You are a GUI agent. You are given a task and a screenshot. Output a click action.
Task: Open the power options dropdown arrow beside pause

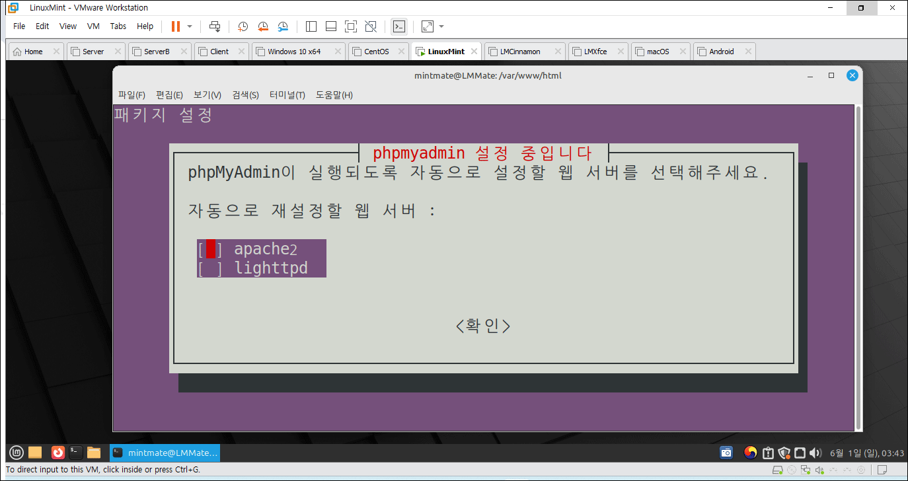(x=190, y=26)
